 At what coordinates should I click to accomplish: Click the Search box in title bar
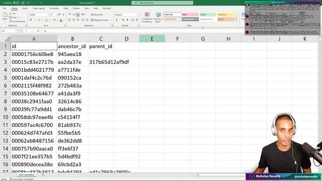click(x=162, y=3)
